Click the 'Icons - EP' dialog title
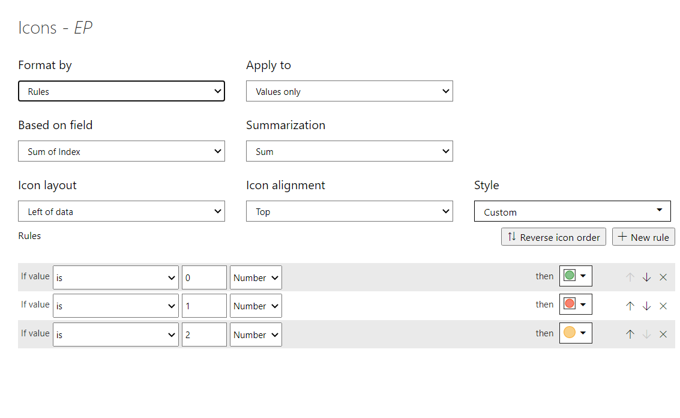The height and width of the screenshot is (418, 680). click(55, 28)
